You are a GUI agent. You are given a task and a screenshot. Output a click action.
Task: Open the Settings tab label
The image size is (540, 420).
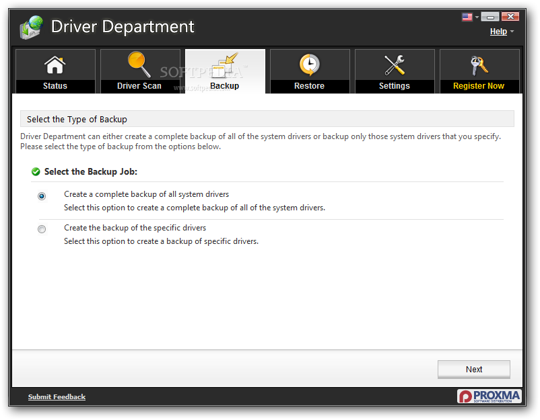click(395, 86)
